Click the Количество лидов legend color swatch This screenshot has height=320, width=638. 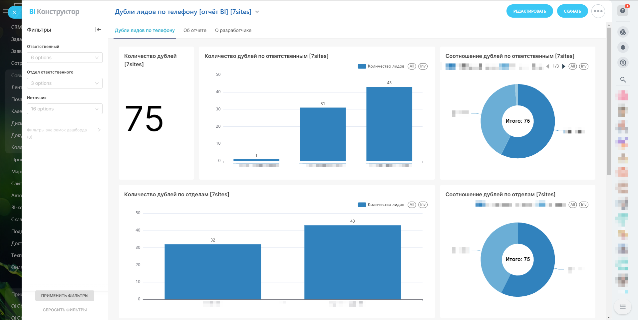[362, 66]
